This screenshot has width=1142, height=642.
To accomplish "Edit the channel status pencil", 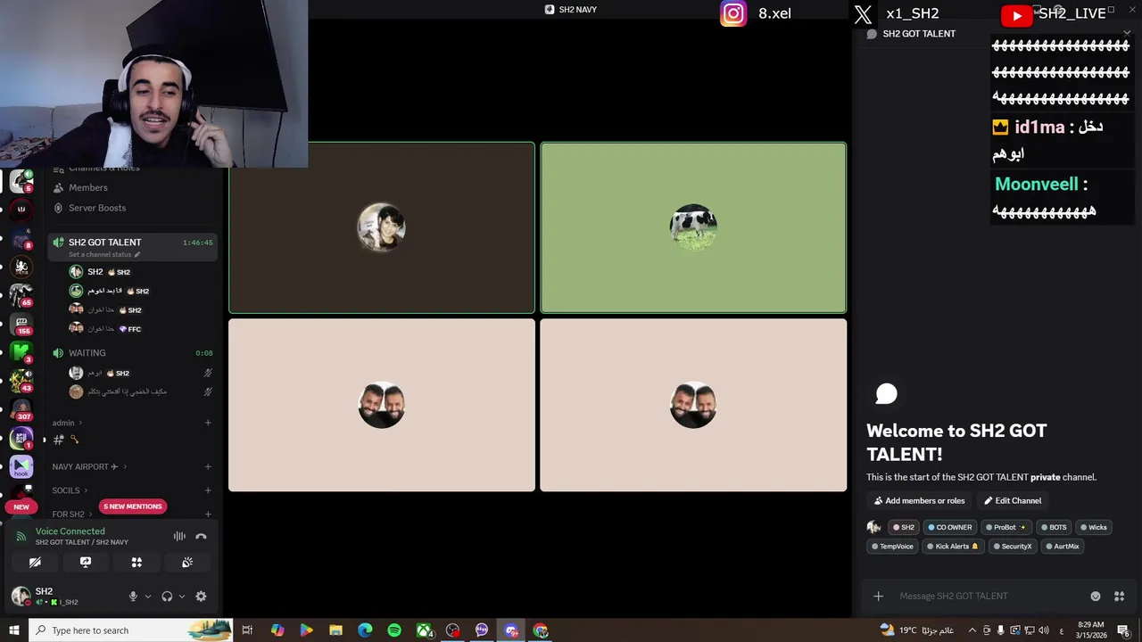I will click(x=137, y=254).
